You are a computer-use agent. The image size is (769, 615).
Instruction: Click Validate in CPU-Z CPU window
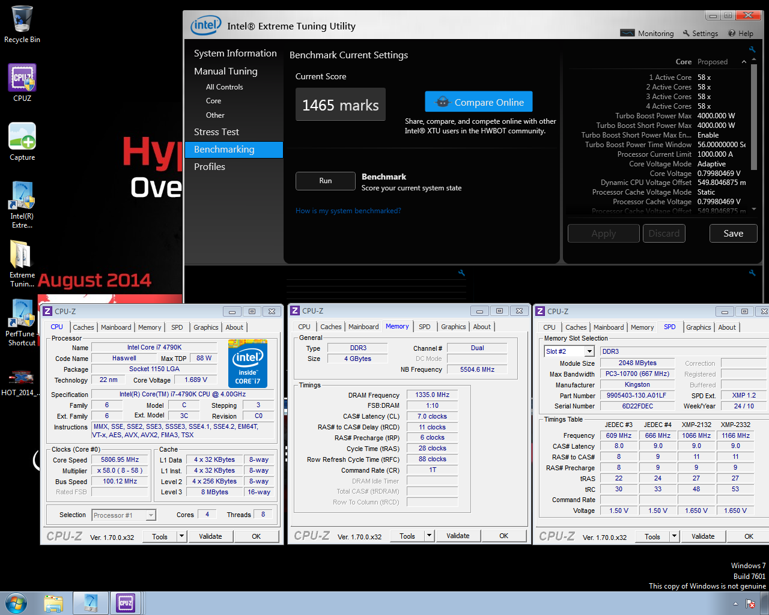coord(211,536)
